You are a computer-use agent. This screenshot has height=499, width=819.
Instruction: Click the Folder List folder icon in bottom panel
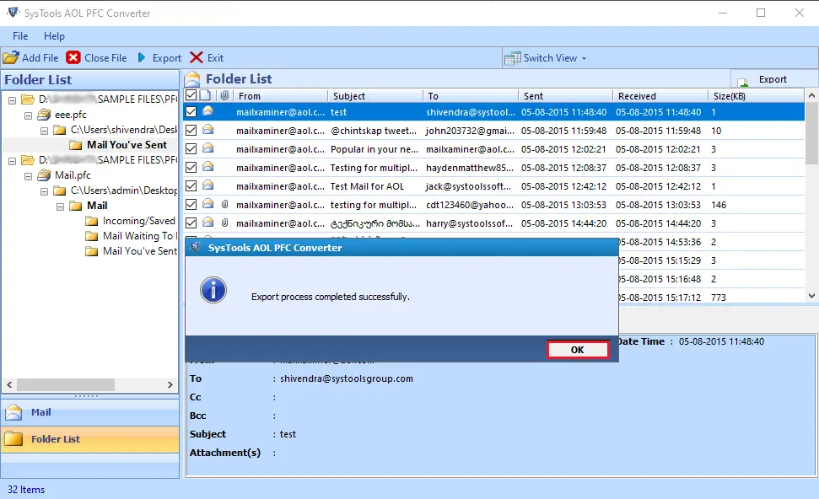point(13,439)
